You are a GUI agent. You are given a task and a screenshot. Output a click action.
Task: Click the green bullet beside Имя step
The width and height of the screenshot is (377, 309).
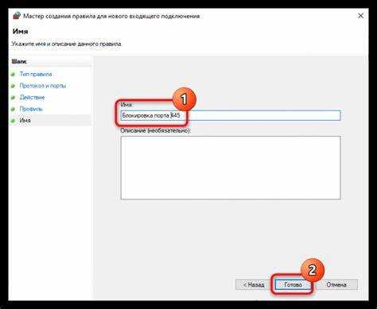pos(13,121)
